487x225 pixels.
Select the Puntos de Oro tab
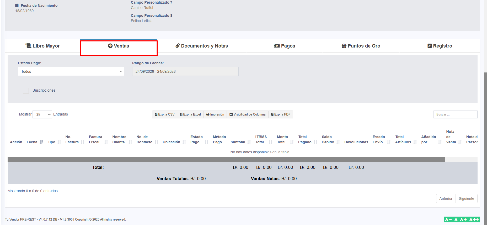point(361,46)
